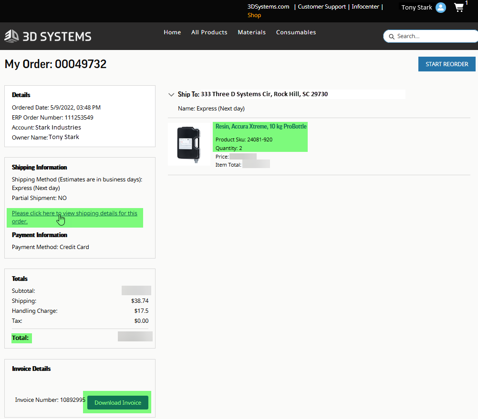Screen dimensions: 478x419
Task: Click the Infocenter link
Action: 365,6
